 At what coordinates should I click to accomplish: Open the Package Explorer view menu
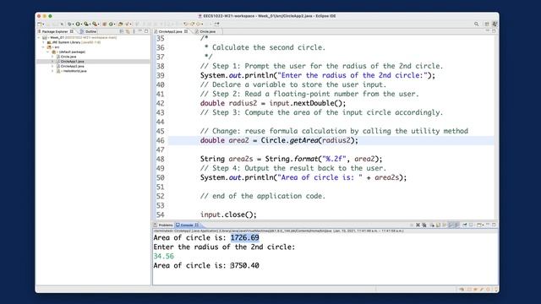pyautogui.click(x=134, y=31)
